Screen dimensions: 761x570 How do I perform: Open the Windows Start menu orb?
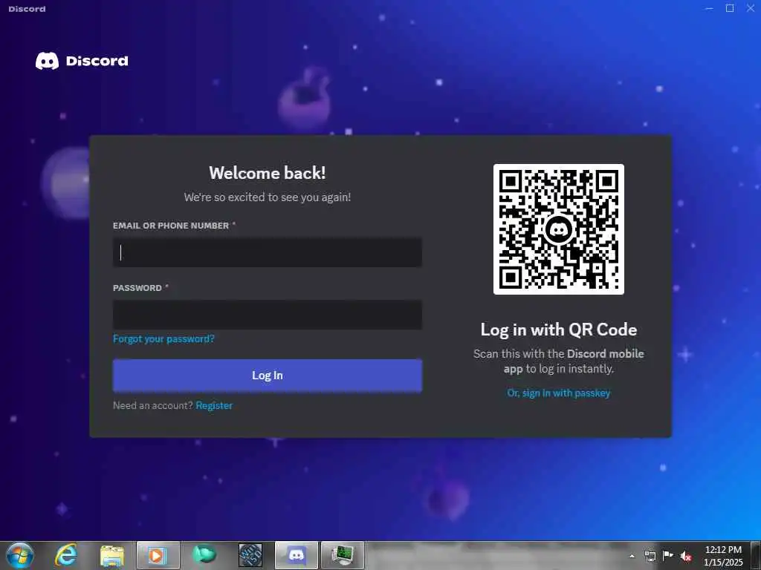coord(20,555)
